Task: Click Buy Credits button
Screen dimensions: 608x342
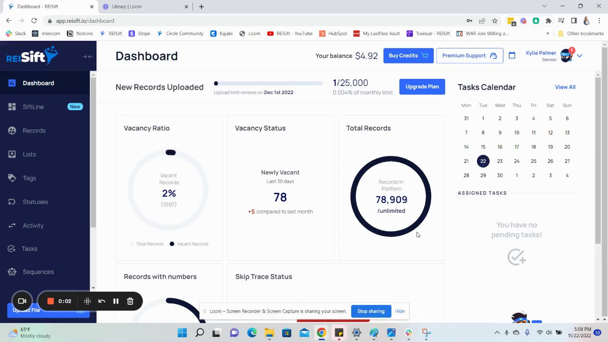Action: (x=408, y=56)
